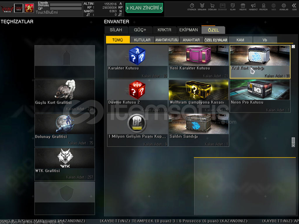
Task: Select the Karakter Kutusu item
Action: 137,62
